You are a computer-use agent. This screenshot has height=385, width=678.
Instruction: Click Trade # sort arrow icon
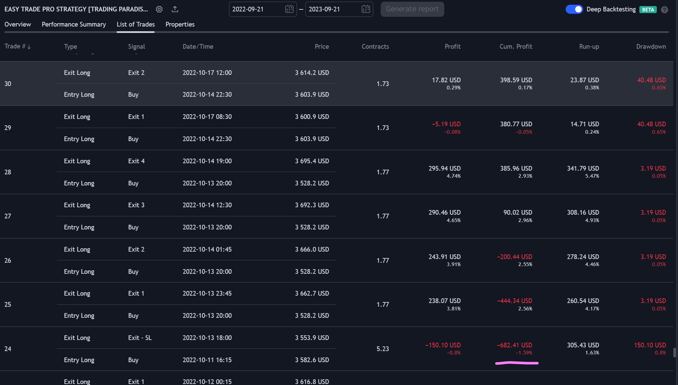[x=29, y=47]
